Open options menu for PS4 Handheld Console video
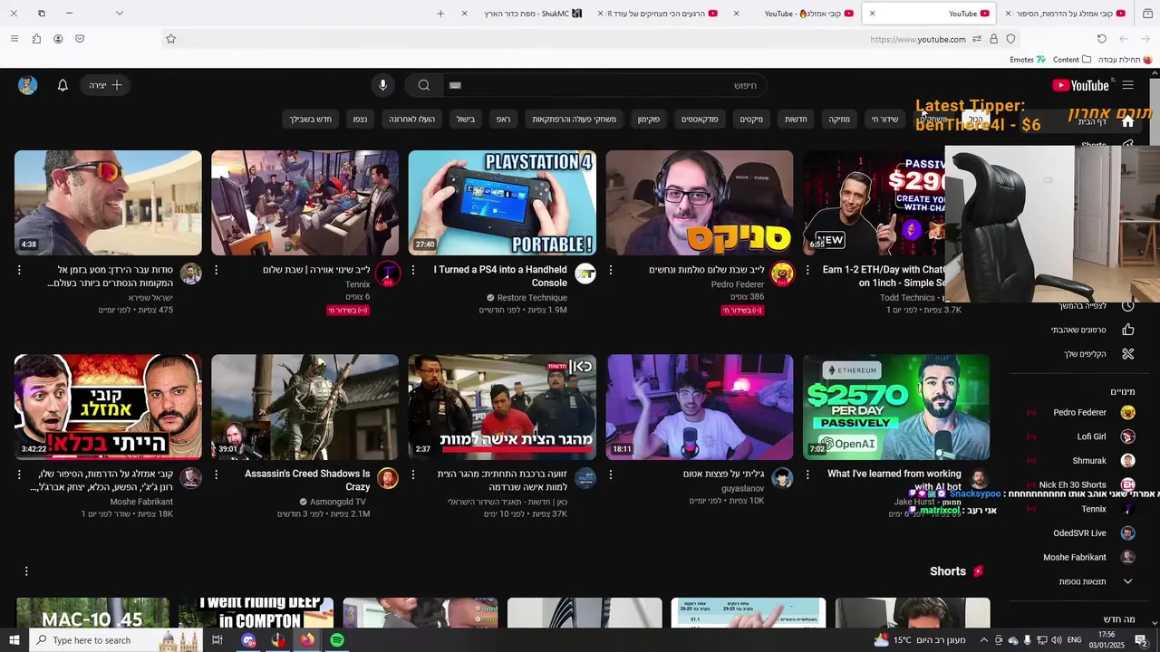 (x=413, y=270)
